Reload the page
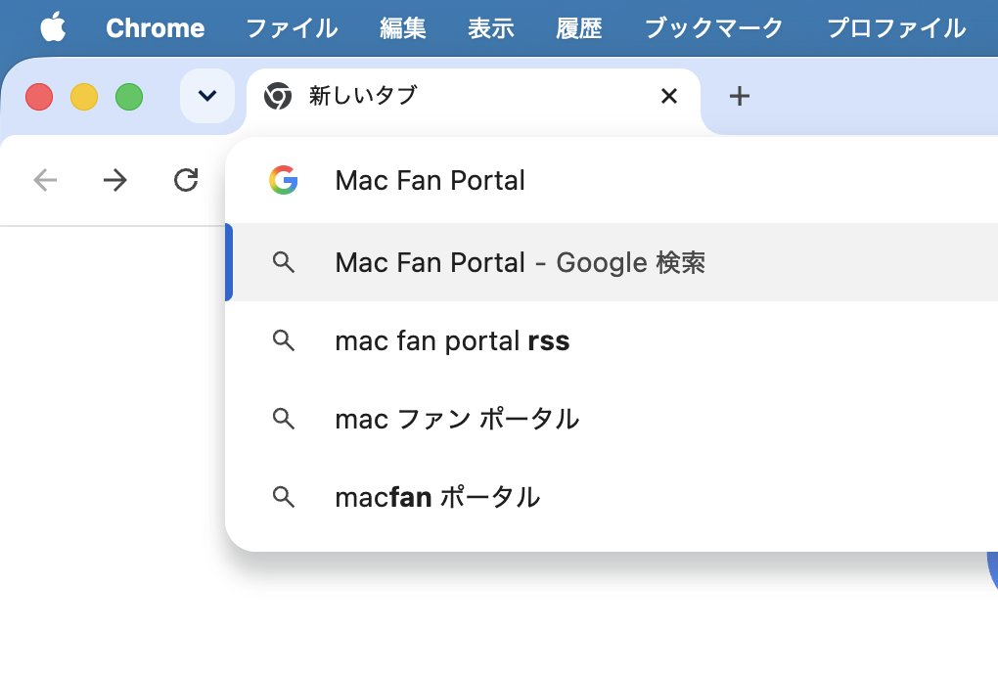The height and width of the screenshot is (675, 998). click(186, 180)
